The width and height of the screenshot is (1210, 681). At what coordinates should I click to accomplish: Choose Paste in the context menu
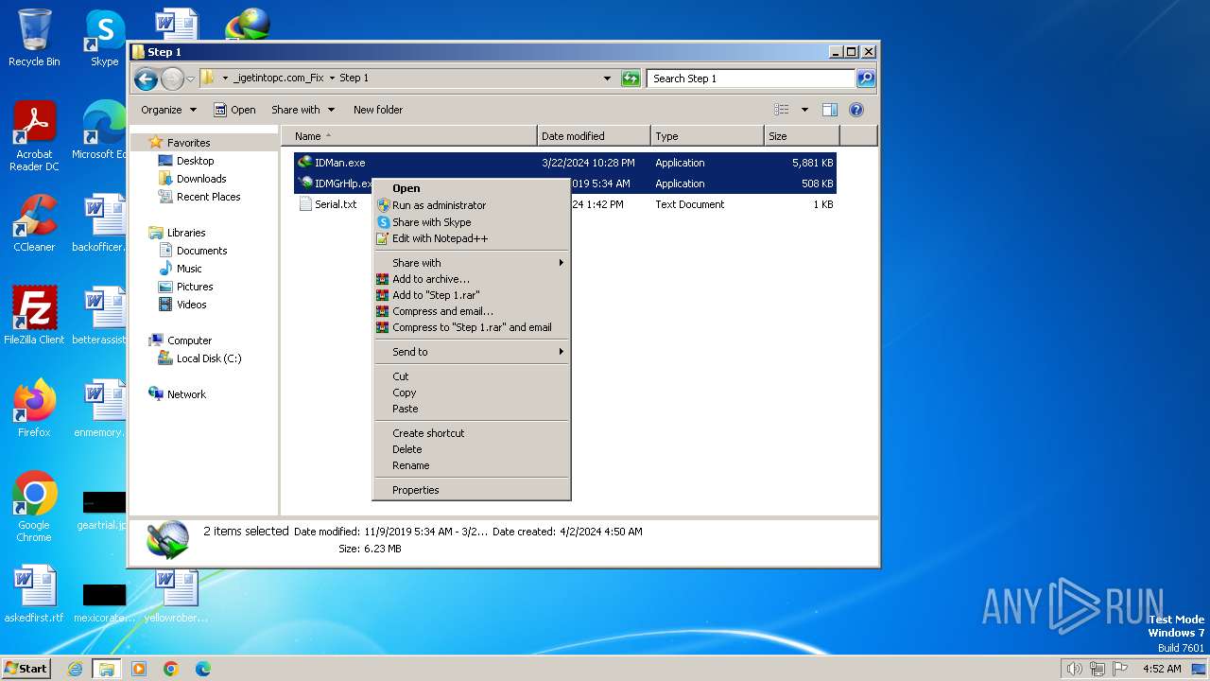472,409
